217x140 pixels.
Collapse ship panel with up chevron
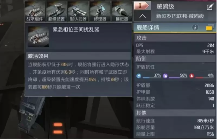click(143, 16)
